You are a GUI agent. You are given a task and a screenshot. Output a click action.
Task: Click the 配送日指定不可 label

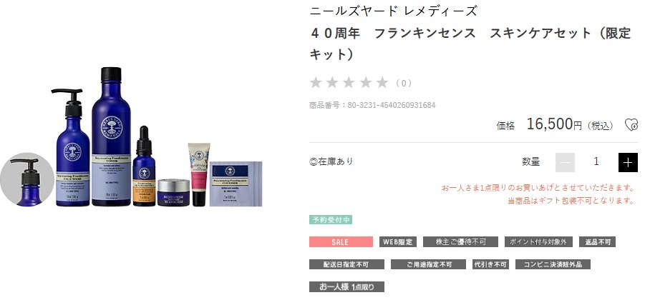[346, 264]
